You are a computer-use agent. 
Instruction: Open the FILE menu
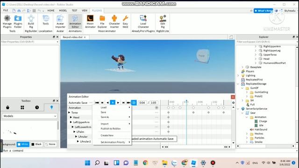tap(6, 10)
